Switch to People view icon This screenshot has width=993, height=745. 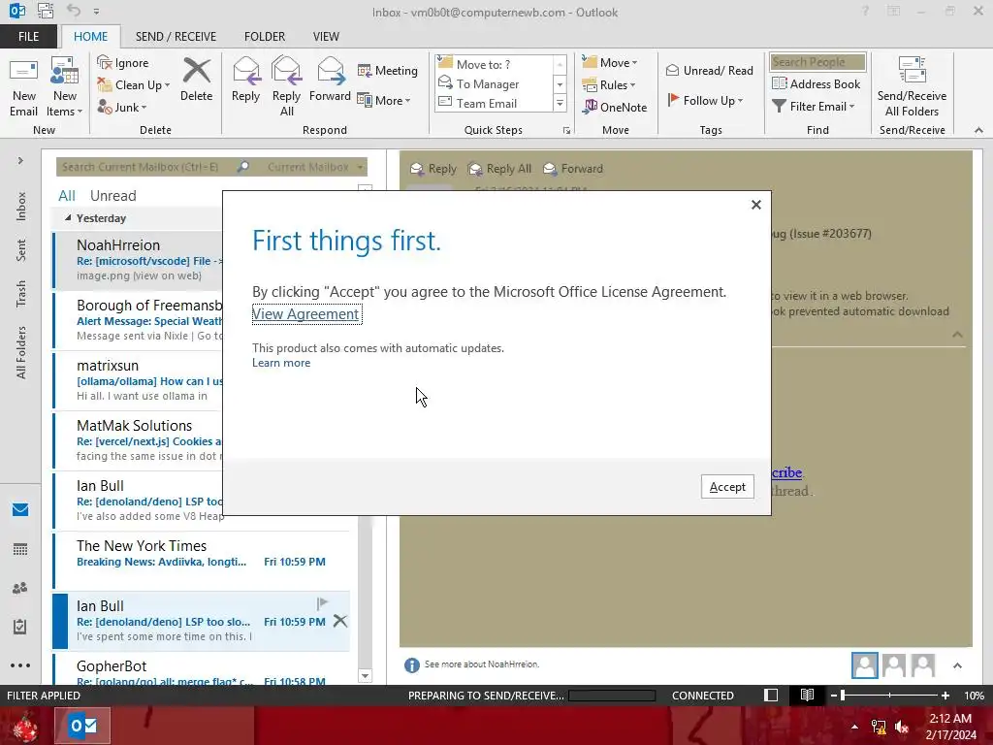20,588
